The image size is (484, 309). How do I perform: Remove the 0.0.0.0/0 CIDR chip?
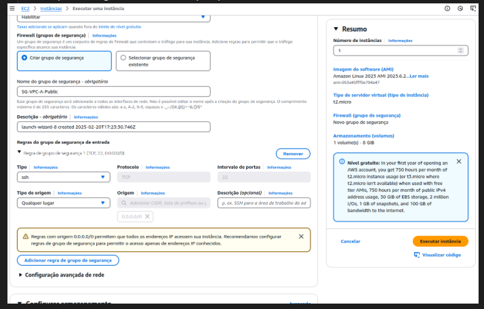coord(148,216)
